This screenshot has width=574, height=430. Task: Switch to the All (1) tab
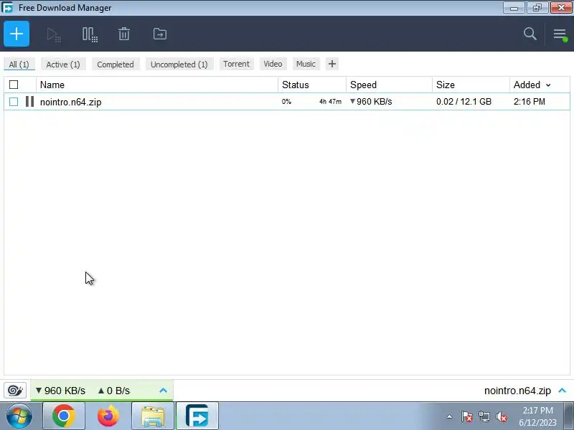19,64
